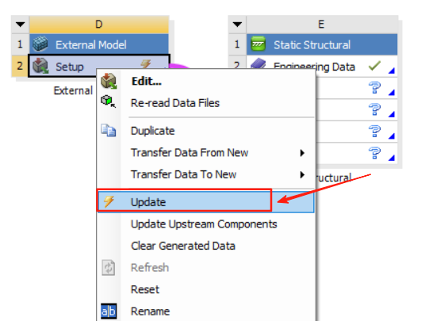Open the system D dropdown arrow
This screenshot has width=425, height=321.
21,25
